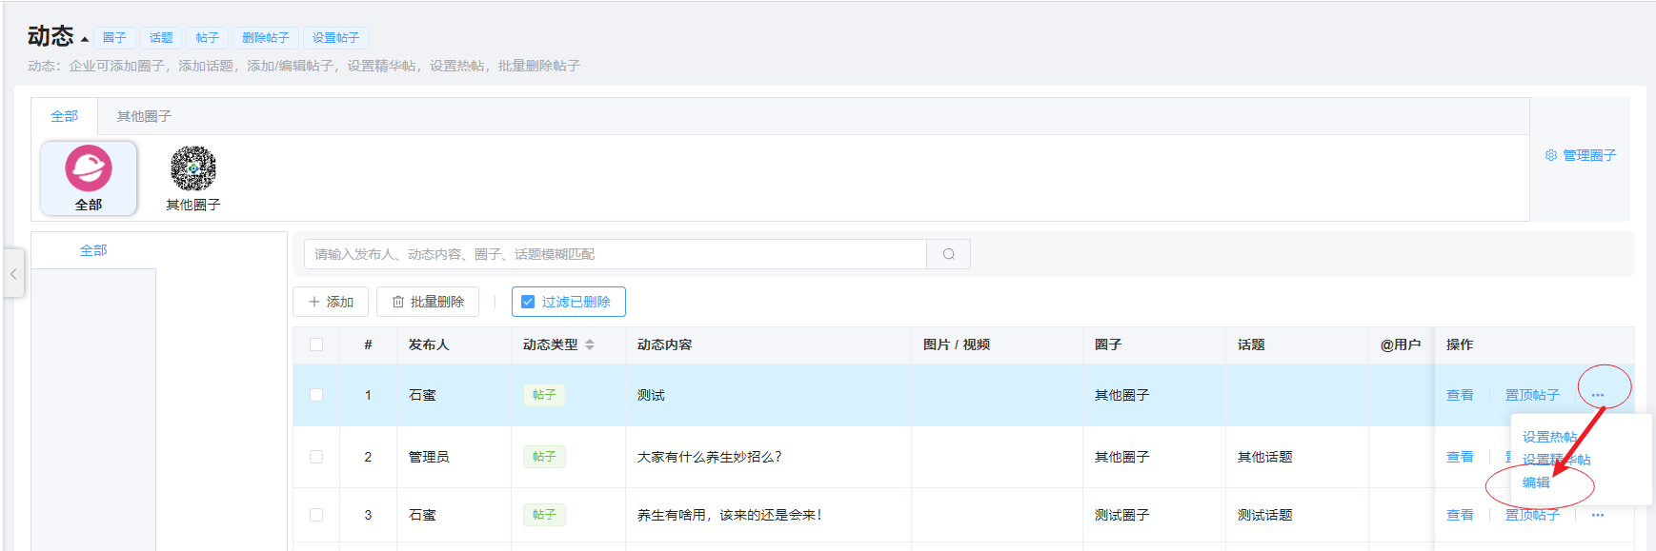The width and height of the screenshot is (1656, 551).
Task: Choose 设置精华帖 in the dropdown menu
Action: (1556, 460)
